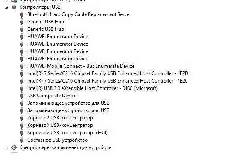The width and height of the screenshot is (229, 163).
Task: Click the Контроллеры запоминающих устройств icon
Action: (x=14, y=147)
